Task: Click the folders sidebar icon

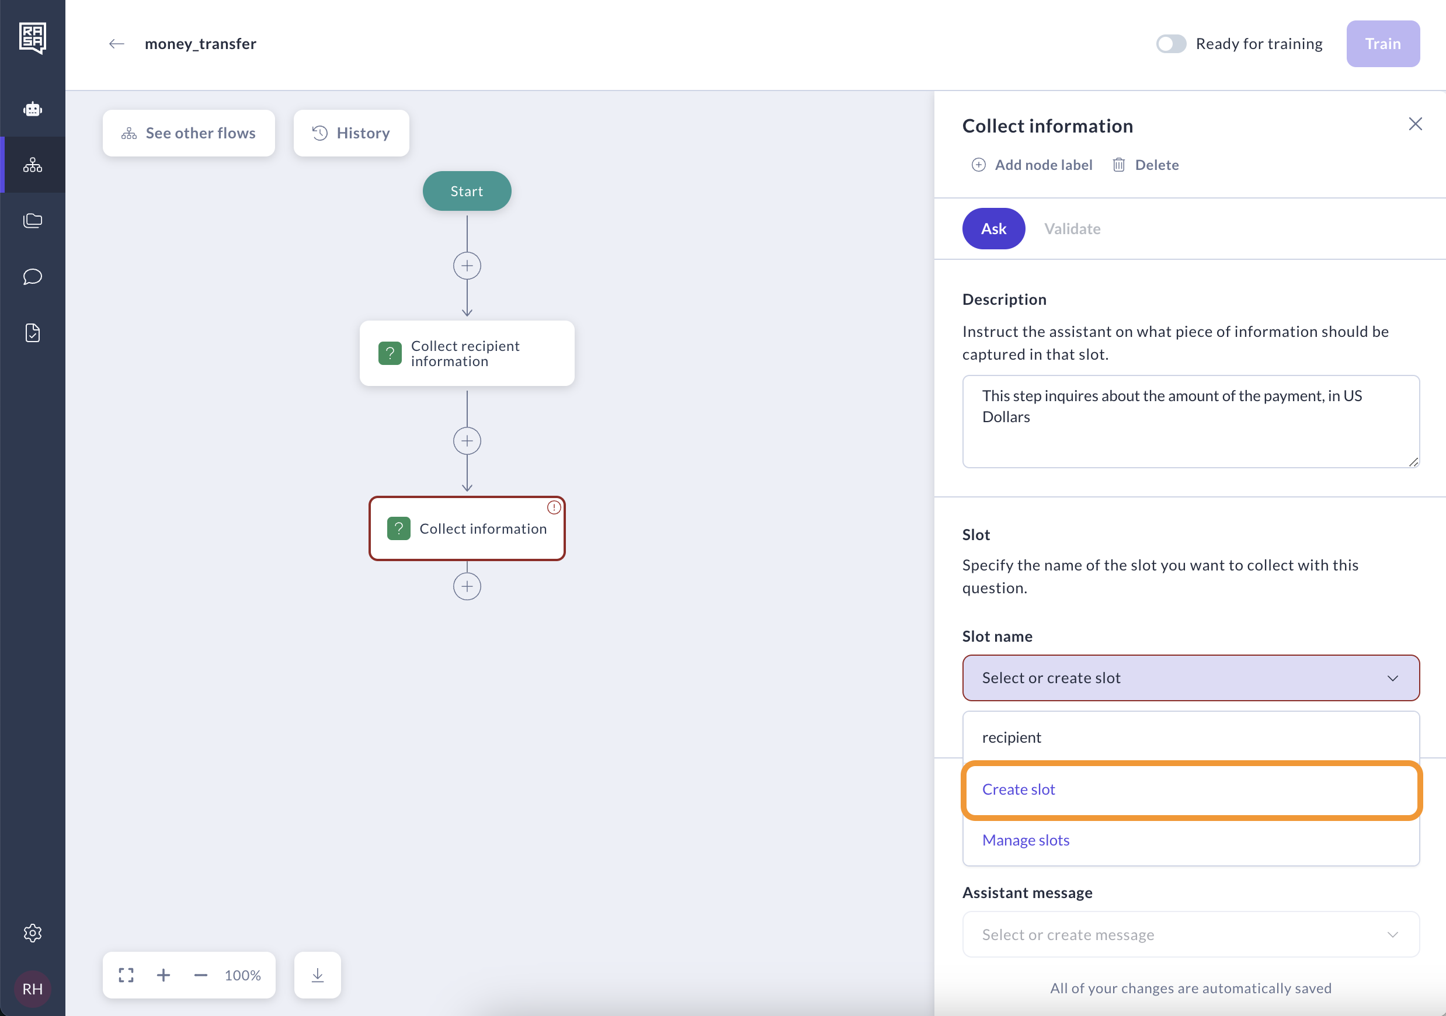Action: click(33, 220)
